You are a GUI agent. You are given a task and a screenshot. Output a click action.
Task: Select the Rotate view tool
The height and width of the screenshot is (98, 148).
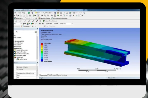click(x=39, y=16)
